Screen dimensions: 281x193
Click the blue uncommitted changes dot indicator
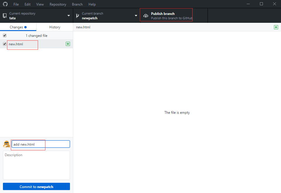(25, 27)
